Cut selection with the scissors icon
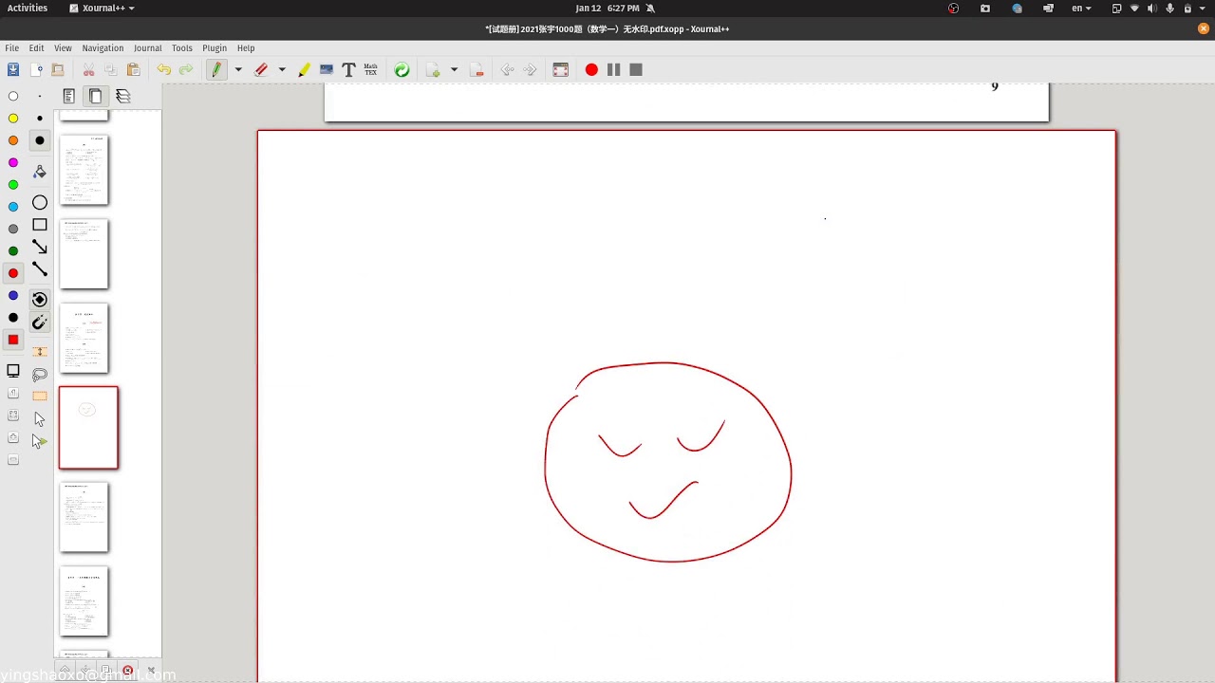Image resolution: width=1215 pixels, height=683 pixels. [x=88, y=69]
